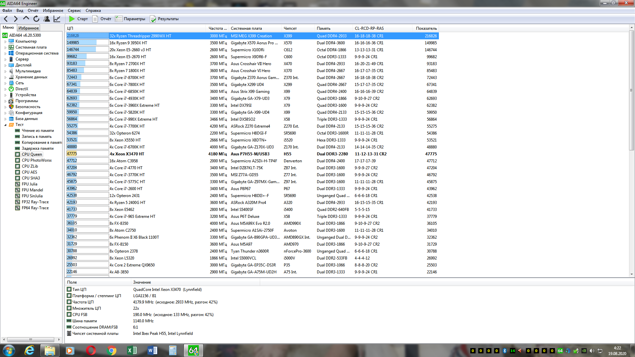This screenshot has width=635, height=357.
Task: Select the Устройства icon in tree
Action: point(11,95)
